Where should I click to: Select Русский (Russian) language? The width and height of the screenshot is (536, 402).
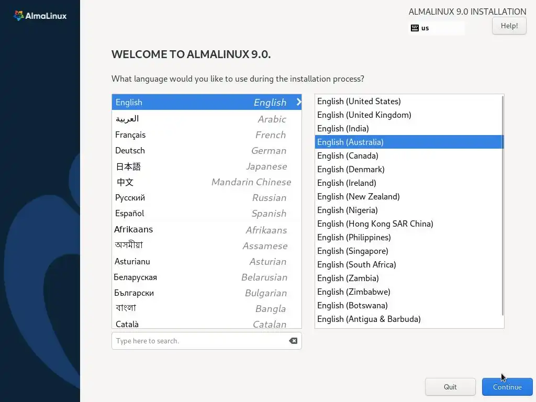point(206,197)
